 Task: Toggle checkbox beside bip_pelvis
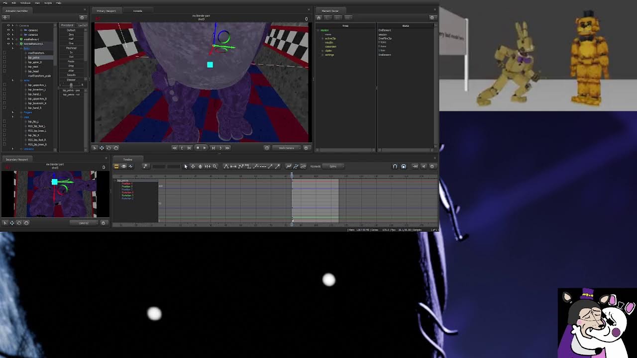coord(4,57)
